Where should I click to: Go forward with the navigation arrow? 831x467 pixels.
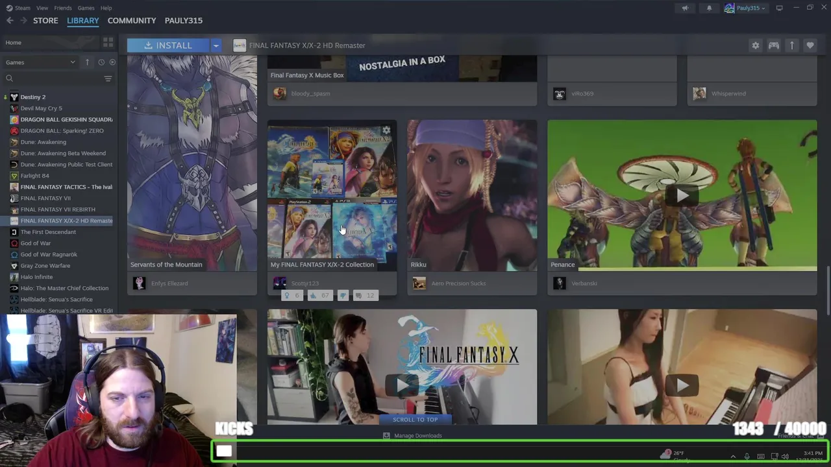click(x=23, y=21)
